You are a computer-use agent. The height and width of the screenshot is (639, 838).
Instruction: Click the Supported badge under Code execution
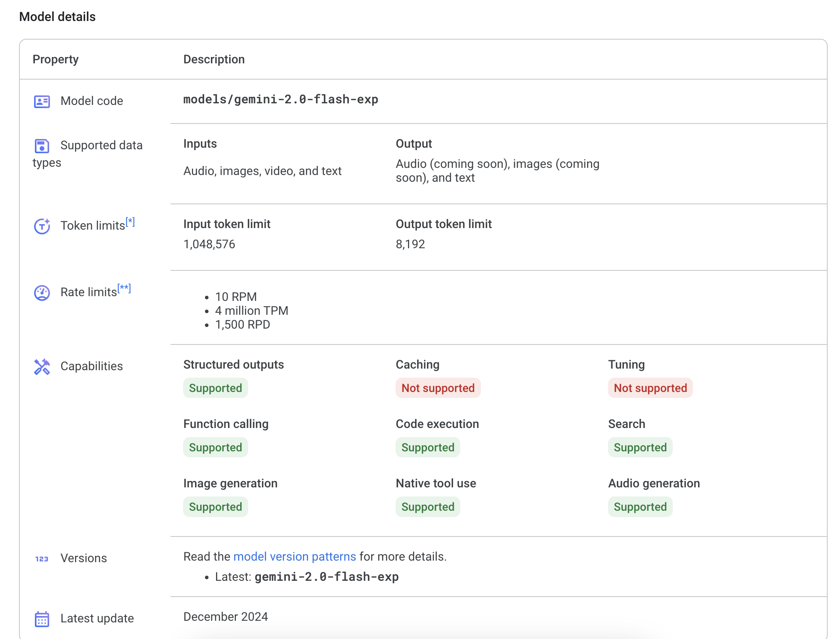coord(428,447)
